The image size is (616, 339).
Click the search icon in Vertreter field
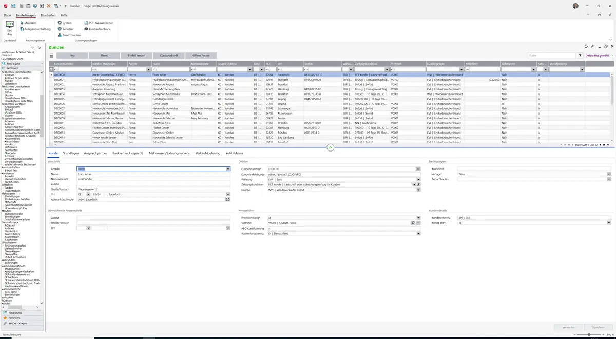pos(413,223)
